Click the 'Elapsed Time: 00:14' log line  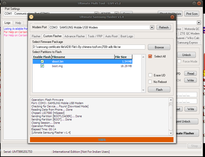(44, 129)
